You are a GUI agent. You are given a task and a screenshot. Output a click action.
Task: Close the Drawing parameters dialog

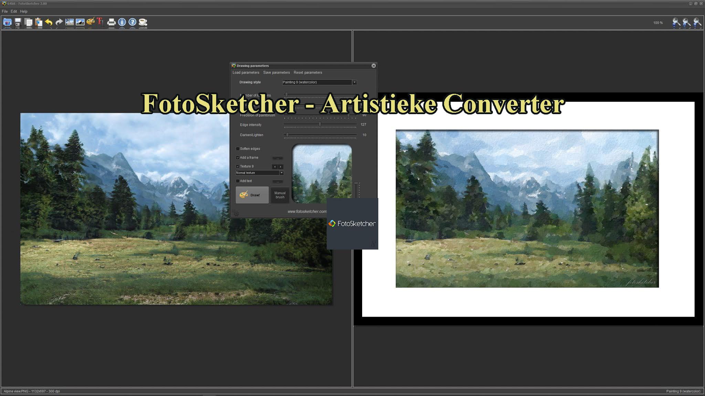373,66
